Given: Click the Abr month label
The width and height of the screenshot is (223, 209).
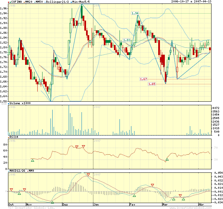Looking at the screenshot, I should coord(201,204).
